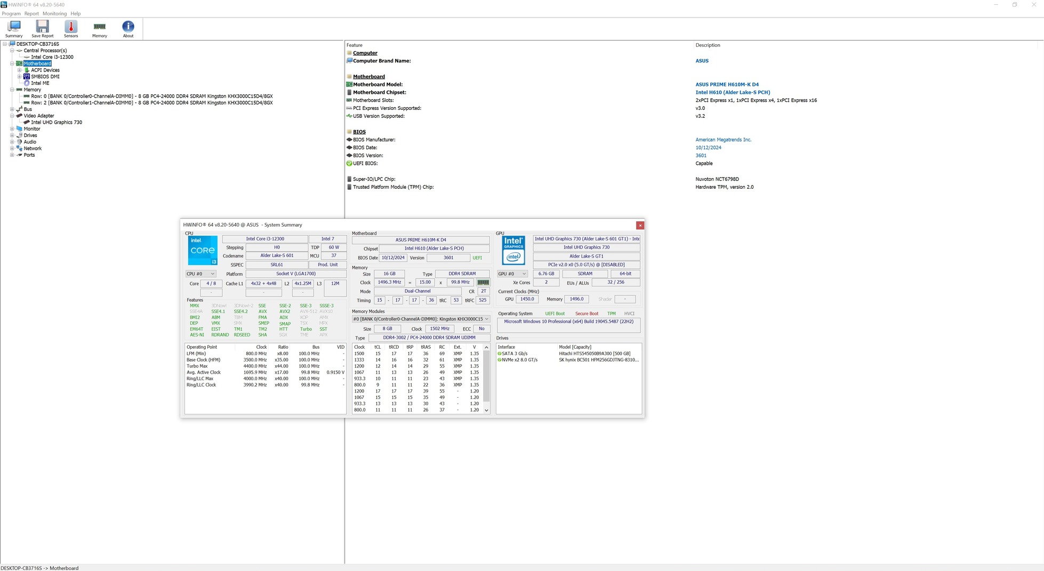Click the BIOS version 3601 link

coord(701,156)
